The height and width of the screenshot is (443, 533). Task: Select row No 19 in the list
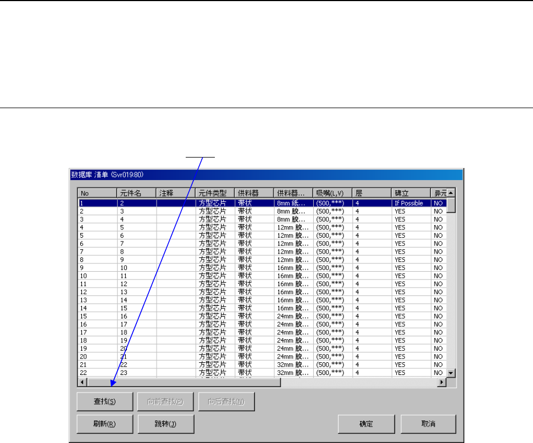click(x=262, y=349)
